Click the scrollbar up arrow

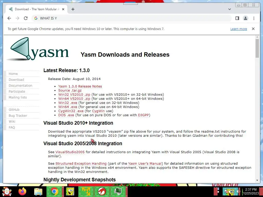coord(257,37)
